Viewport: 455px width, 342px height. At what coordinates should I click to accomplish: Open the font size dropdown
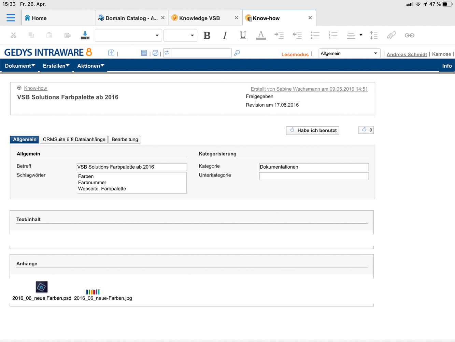pyautogui.click(x=180, y=35)
